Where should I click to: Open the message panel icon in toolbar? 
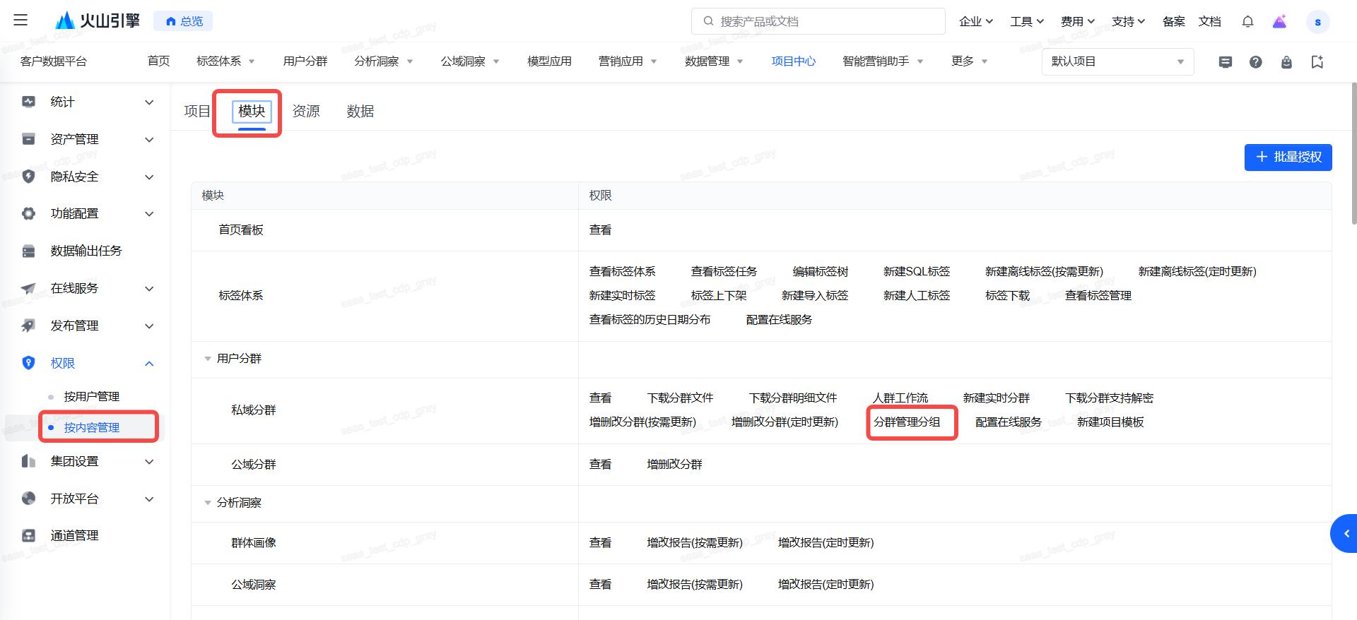coord(1226,62)
